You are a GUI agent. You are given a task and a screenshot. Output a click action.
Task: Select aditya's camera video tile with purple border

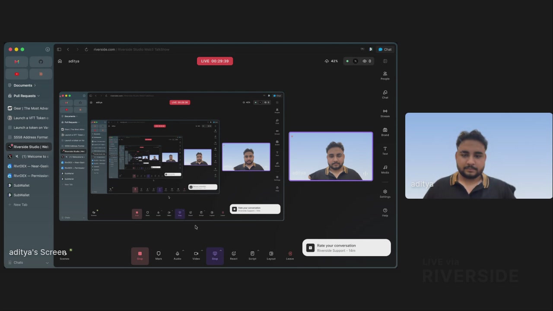click(331, 156)
